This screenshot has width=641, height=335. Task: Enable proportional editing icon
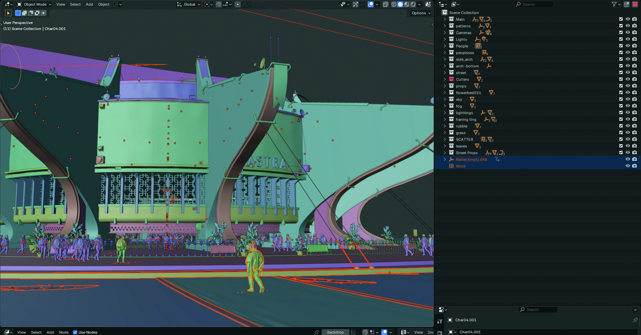pyautogui.click(x=238, y=4)
